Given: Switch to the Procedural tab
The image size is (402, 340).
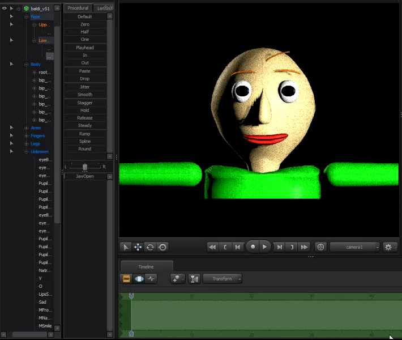Looking at the screenshot, I should [78, 8].
